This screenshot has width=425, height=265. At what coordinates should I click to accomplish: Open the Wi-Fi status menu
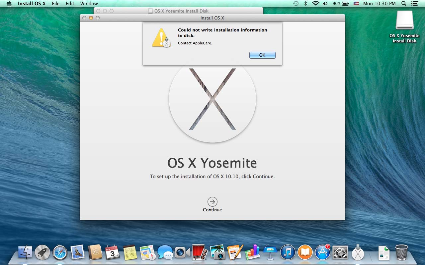click(315, 4)
